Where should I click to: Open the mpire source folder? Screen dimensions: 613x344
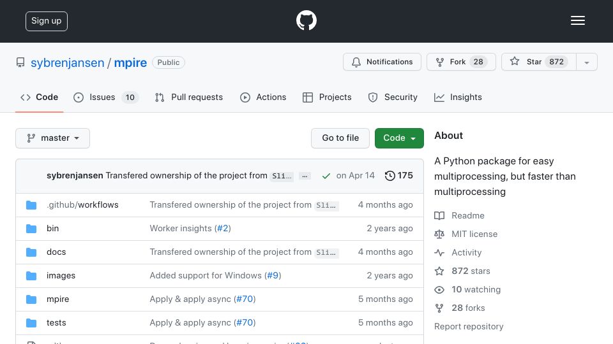click(58, 299)
